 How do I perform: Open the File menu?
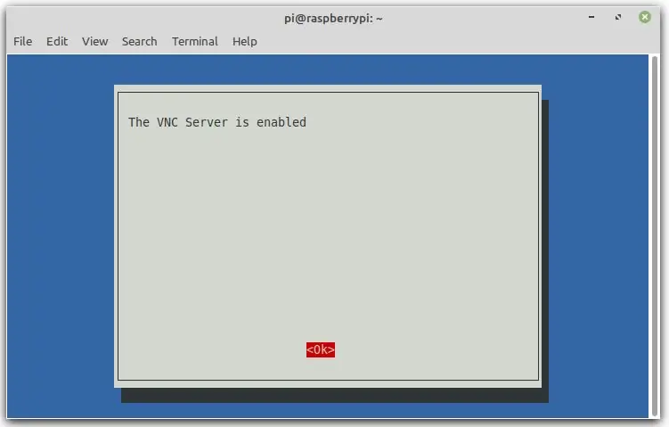pos(22,41)
